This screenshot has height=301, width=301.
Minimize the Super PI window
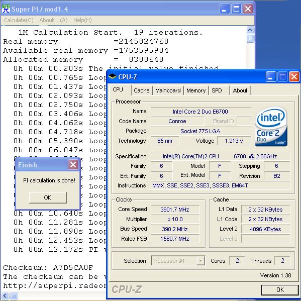click(224, 9)
